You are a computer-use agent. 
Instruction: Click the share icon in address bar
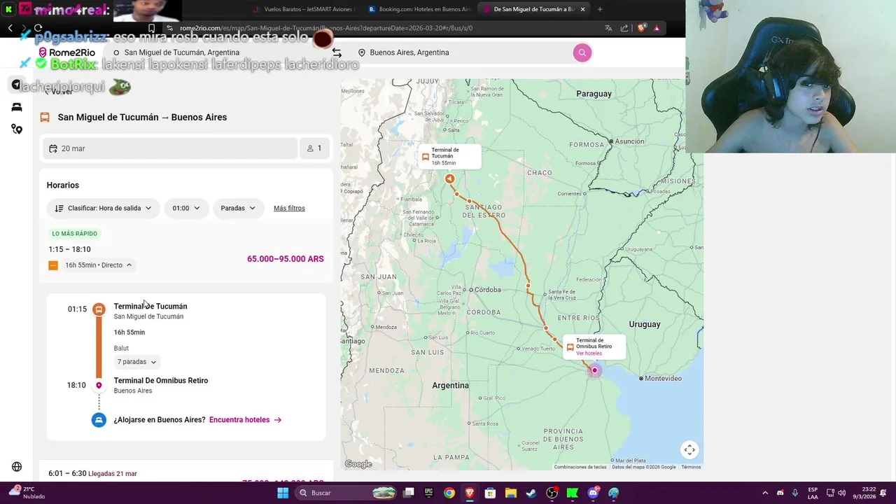pyautogui.click(x=624, y=28)
